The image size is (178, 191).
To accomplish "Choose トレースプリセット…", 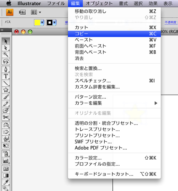I will coord(115,129).
